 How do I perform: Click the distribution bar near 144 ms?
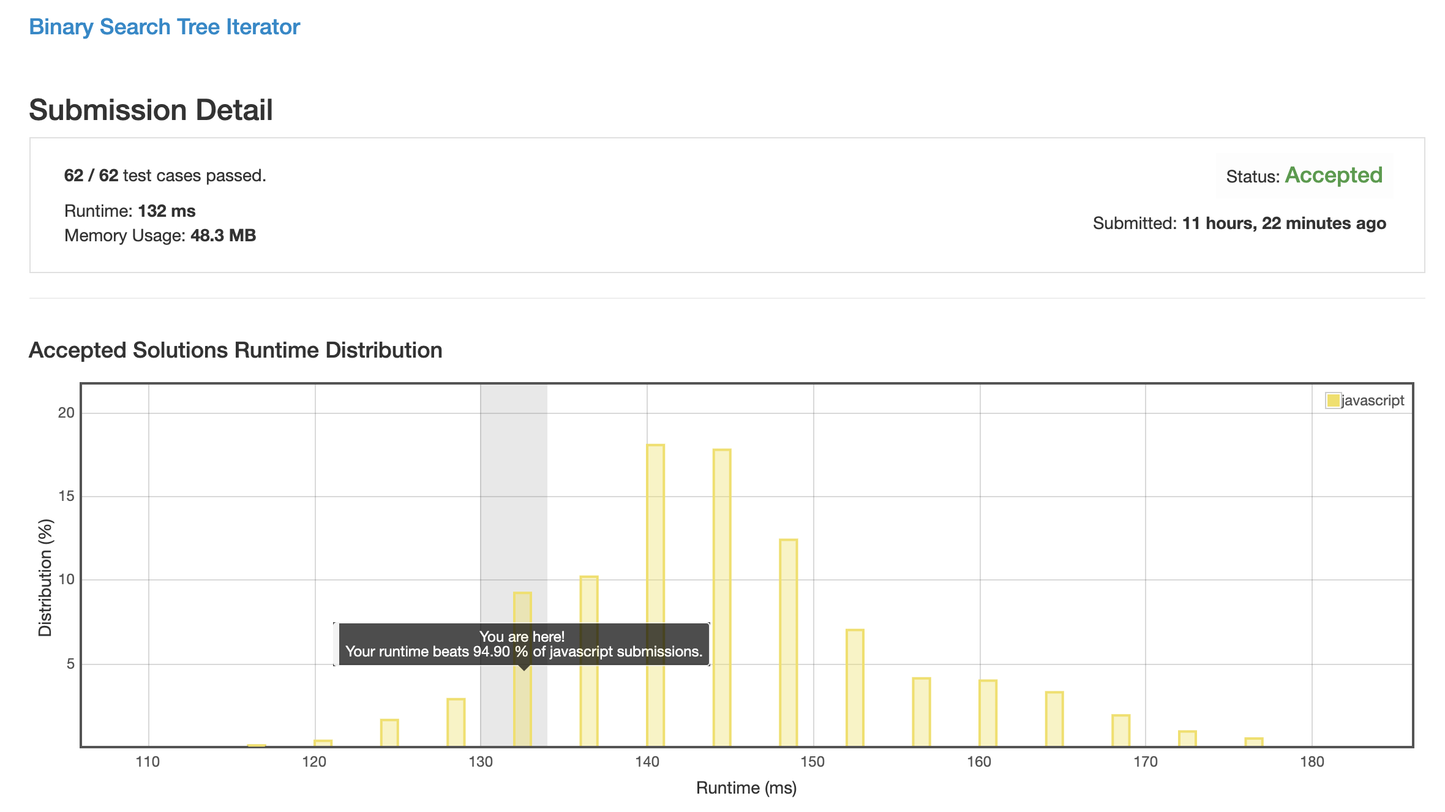click(722, 598)
